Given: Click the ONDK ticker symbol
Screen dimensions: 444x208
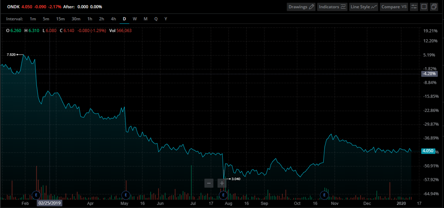Looking at the screenshot, I should pos(14,6).
